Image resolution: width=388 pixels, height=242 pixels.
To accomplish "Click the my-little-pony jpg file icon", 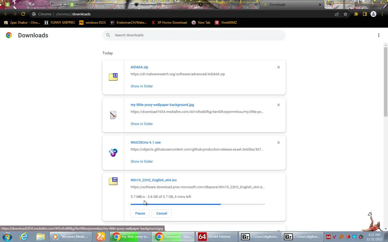I will 113,115.
